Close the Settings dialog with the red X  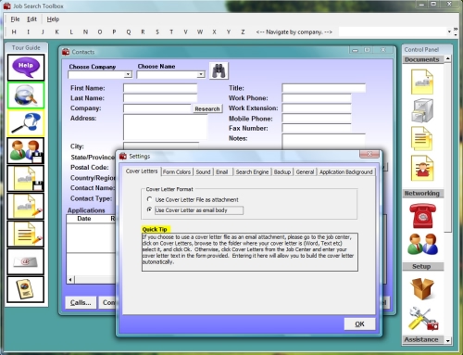tap(369, 154)
